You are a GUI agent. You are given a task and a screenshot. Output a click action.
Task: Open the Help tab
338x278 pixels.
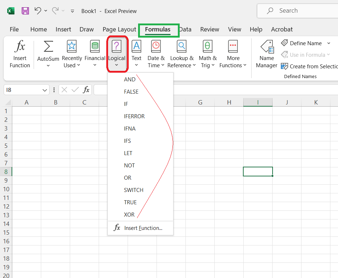click(256, 29)
